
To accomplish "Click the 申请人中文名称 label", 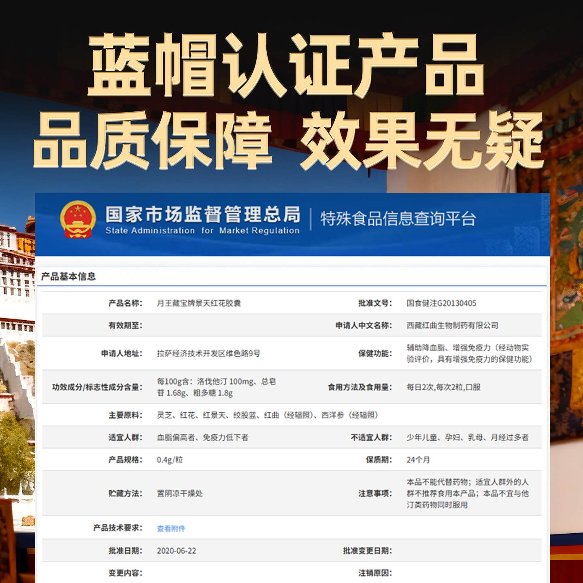I will pyautogui.click(x=364, y=326).
